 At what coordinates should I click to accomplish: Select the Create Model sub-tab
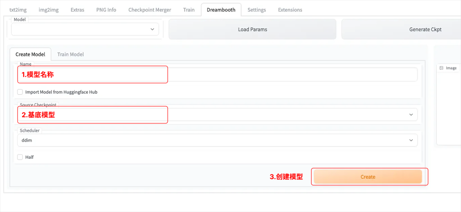(30, 54)
